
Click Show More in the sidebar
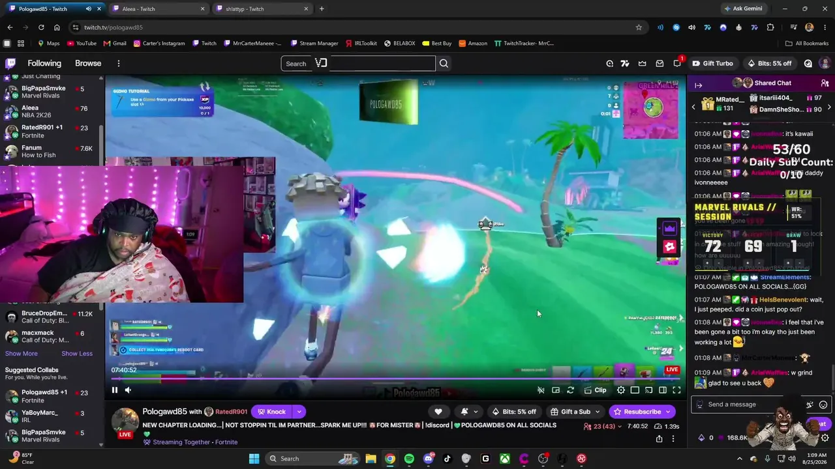(22, 354)
